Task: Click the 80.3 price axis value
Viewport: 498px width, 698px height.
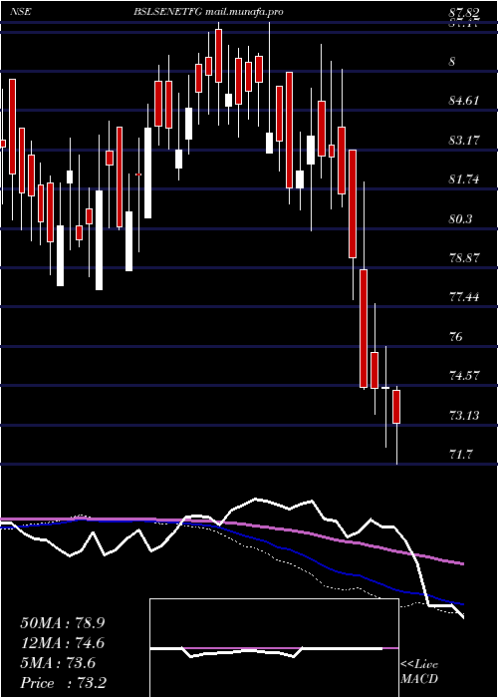Action: pyautogui.click(x=460, y=219)
